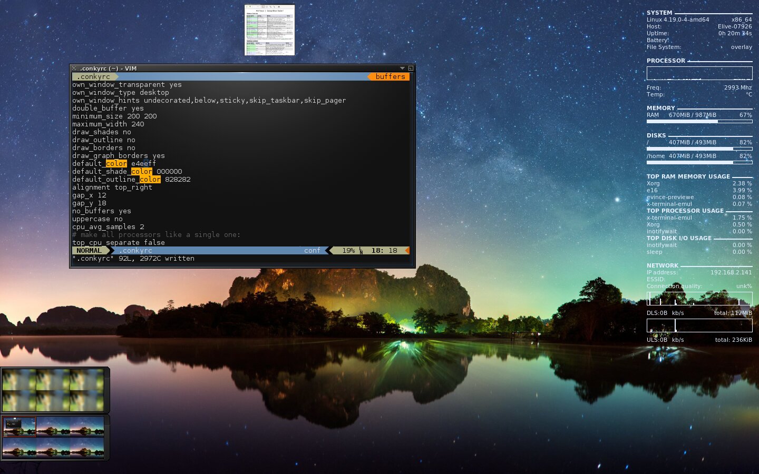
Task: Place cursor on the own_window_hints line
Action: 209,101
